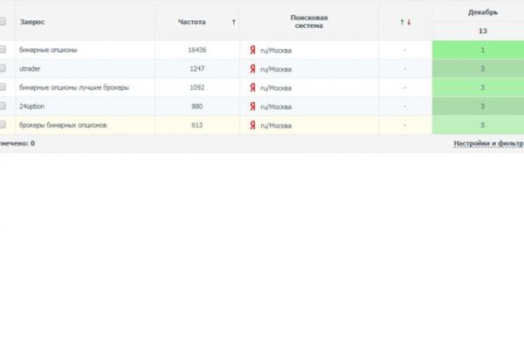This screenshot has width=524, height=349.
Task: Click the 'Декабрь' month header
Action: coord(483,12)
